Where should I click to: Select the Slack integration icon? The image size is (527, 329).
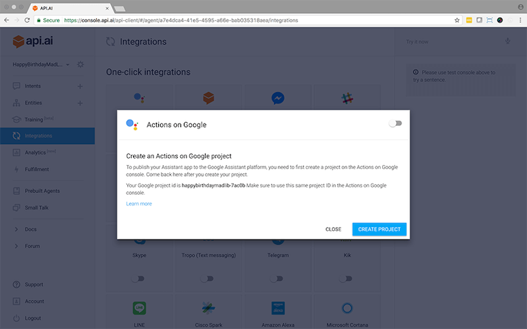coord(347,98)
